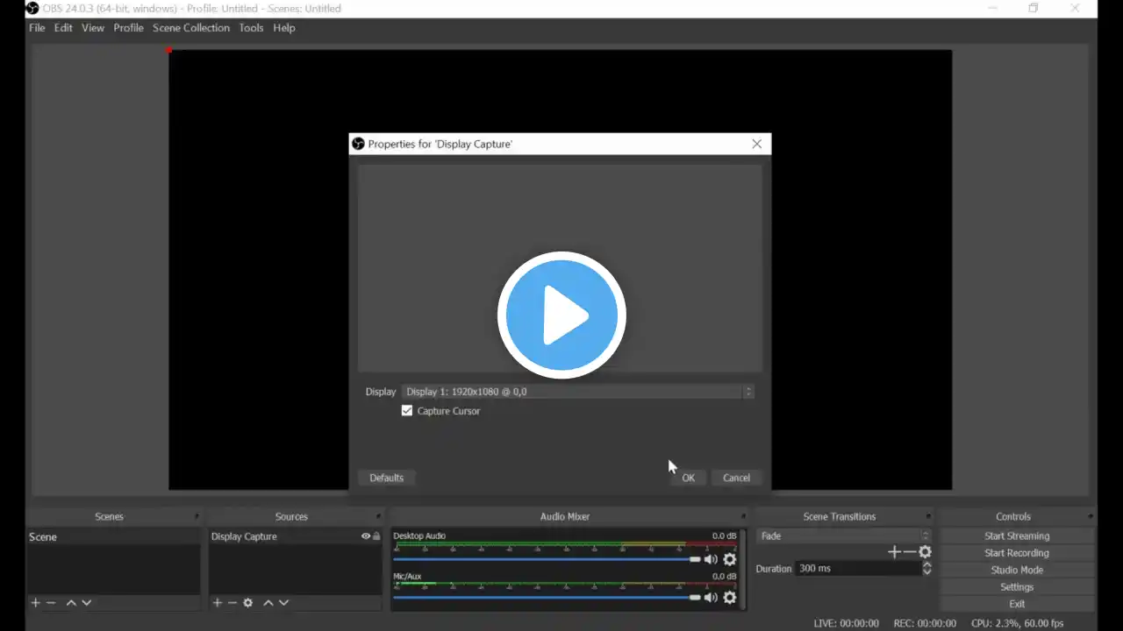
Task: Add a new scene with the plus icon
Action: click(36, 603)
